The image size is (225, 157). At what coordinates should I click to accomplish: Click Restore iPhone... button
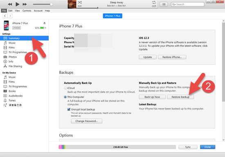click(x=172, y=57)
